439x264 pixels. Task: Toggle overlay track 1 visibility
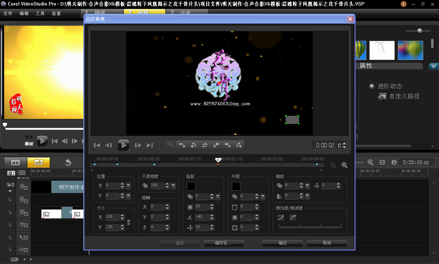click(x=23, y=200)
